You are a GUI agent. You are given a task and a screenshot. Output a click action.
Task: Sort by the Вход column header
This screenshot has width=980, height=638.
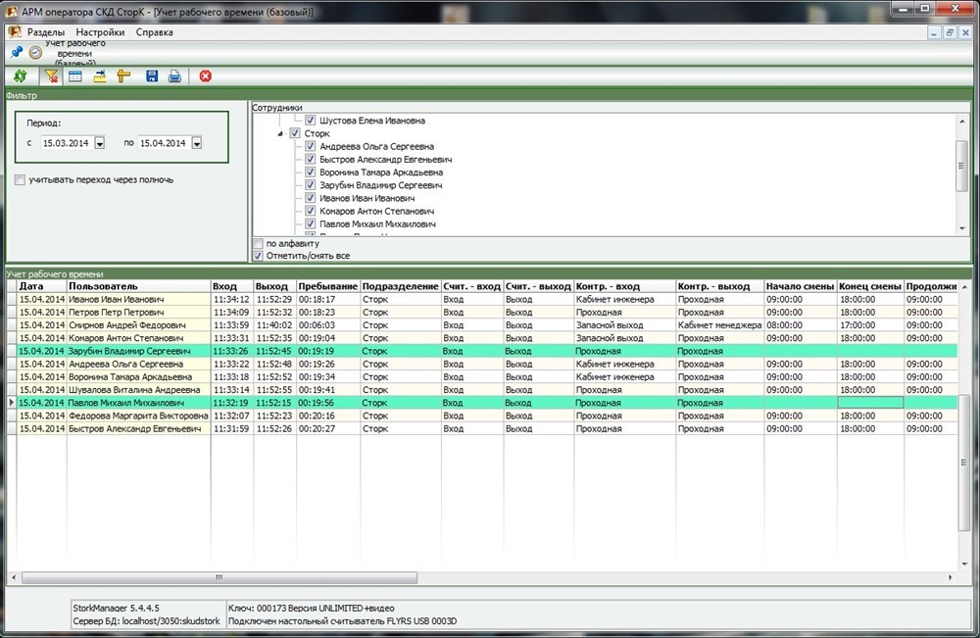click(232, 286)
